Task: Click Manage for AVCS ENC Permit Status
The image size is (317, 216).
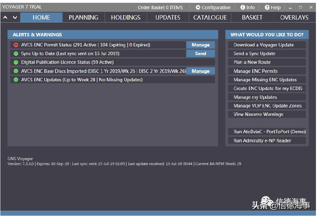Action: [x=200, y=45]
